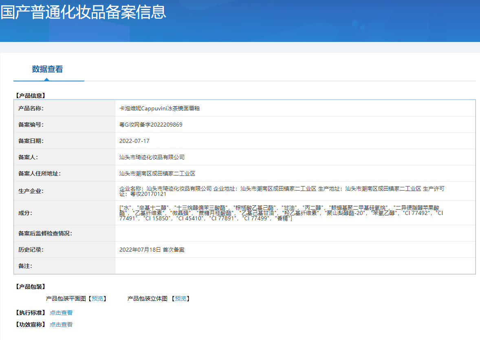Click the 备案人住所地址 row label
The height and width of the screenshot is (340, 480).
pyautogui.click(x=40, y=173)
